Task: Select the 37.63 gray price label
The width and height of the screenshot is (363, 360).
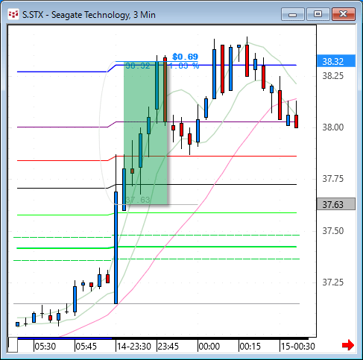Action: point(336,204)
